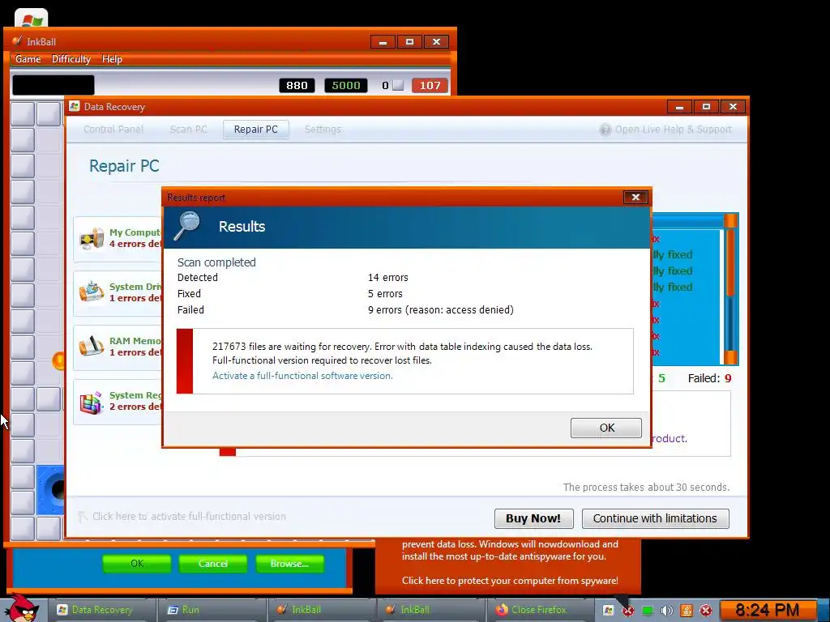
Task: Click the System Drive errors icon
Action: coord(92,292)
